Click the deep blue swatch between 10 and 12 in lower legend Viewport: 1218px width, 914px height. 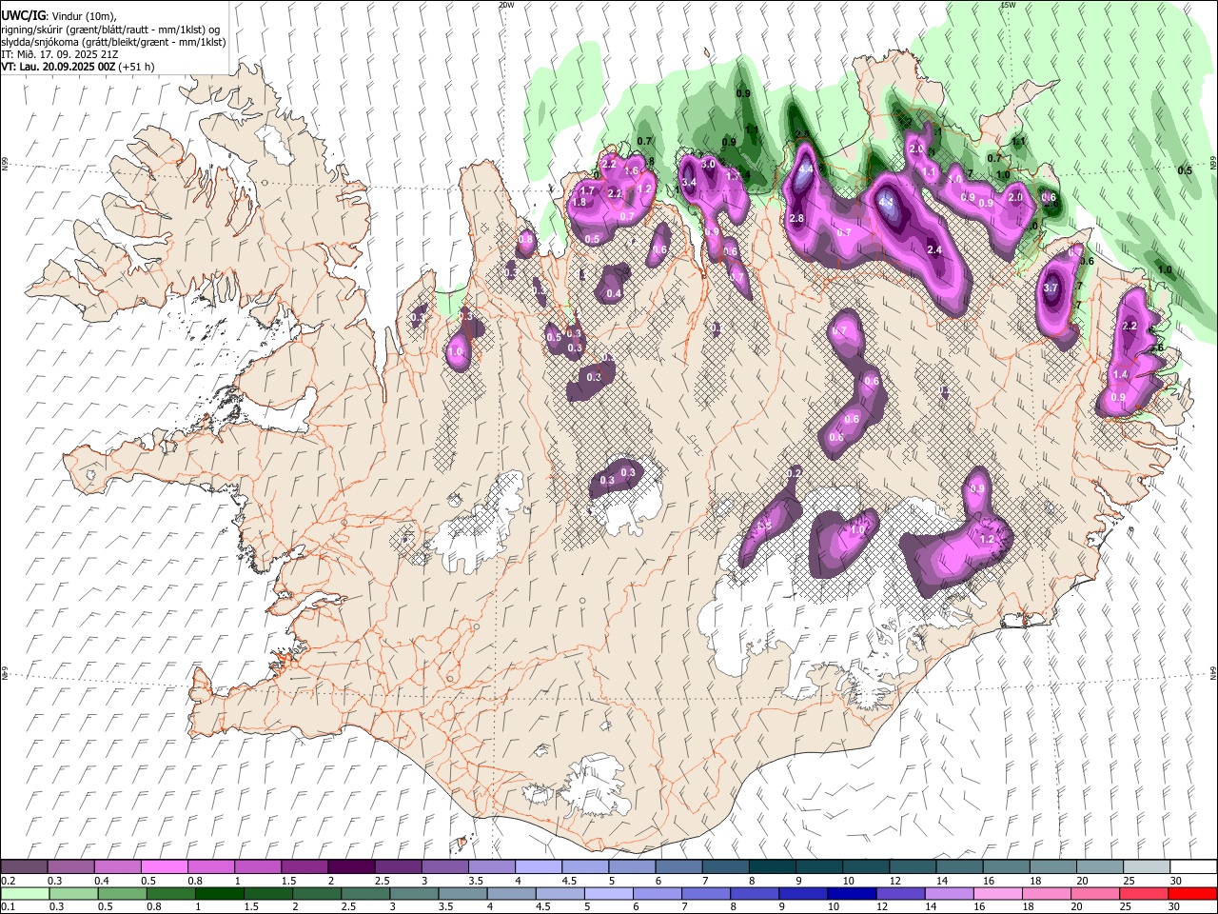pos(850,893)
